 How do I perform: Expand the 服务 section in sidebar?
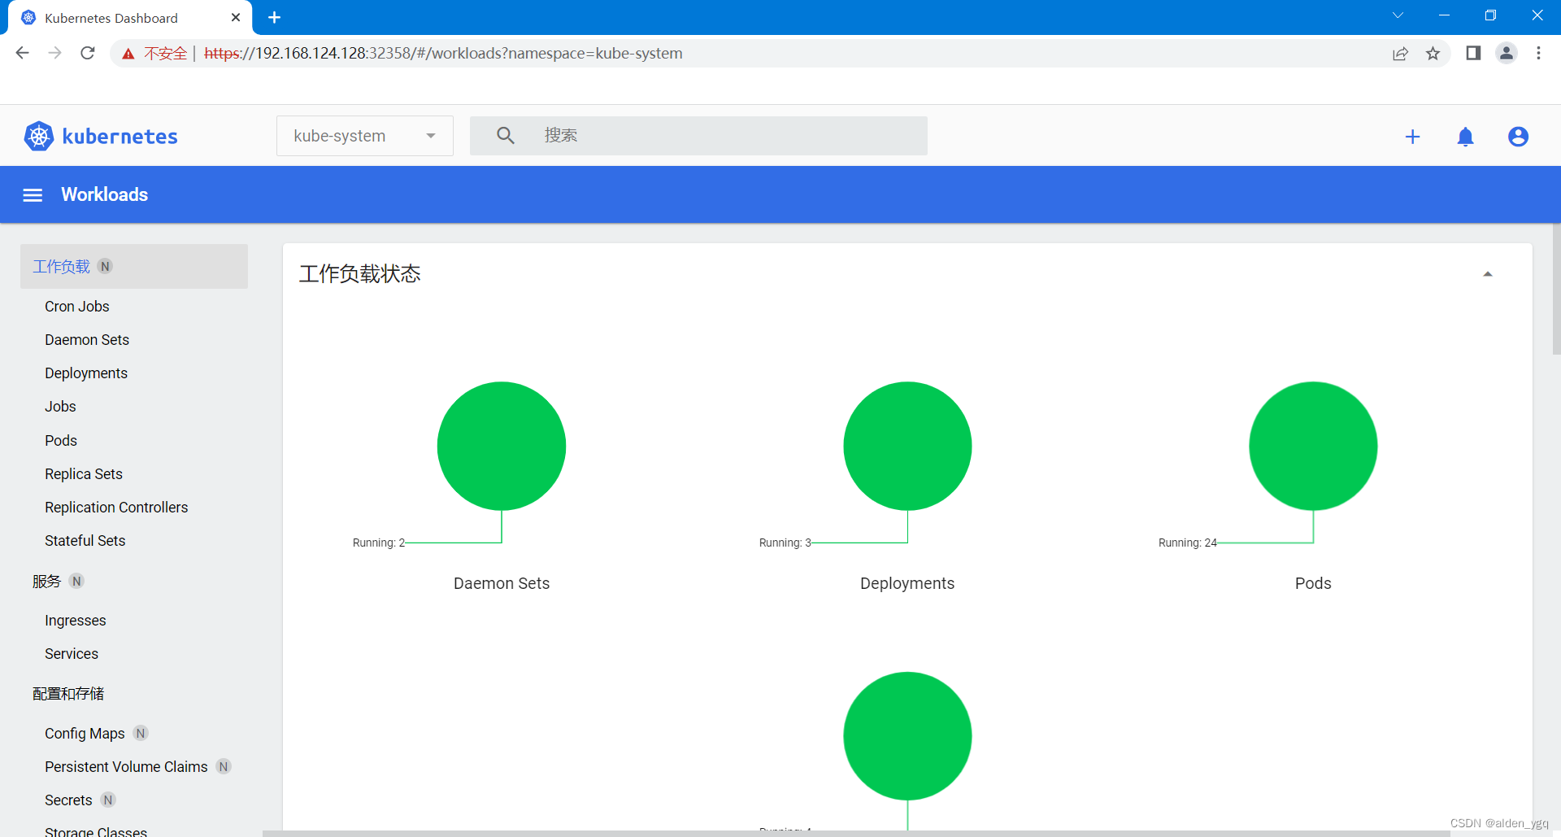[46, 581]
